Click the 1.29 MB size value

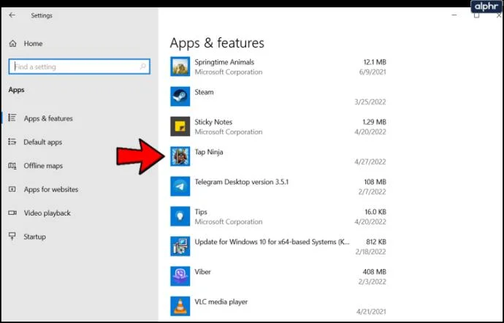click(x=374, y=122)
